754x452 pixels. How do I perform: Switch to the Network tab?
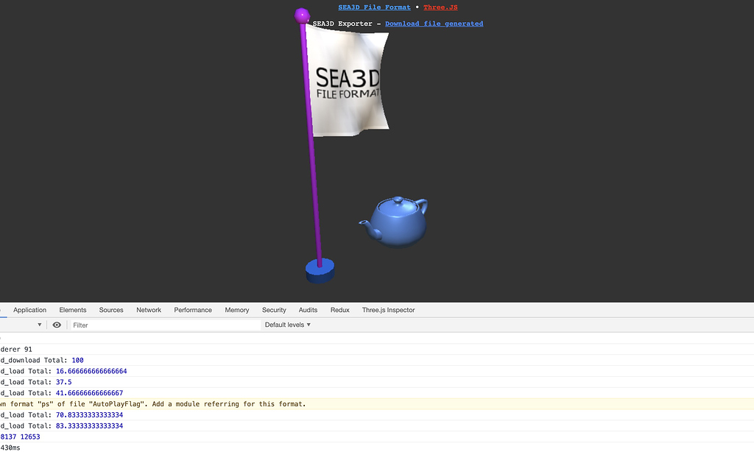pos(148,310)
